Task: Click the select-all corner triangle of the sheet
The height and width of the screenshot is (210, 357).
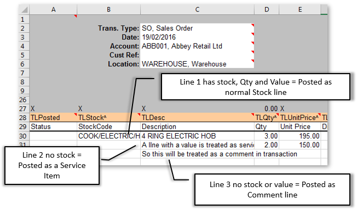Action: (x=24, y=10)
